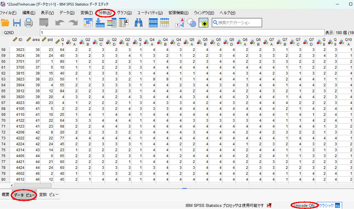Switch to the データ ビュー tab
Image resolution: width=354 pixels, height=209 pixels.
(x=24, y=195)
